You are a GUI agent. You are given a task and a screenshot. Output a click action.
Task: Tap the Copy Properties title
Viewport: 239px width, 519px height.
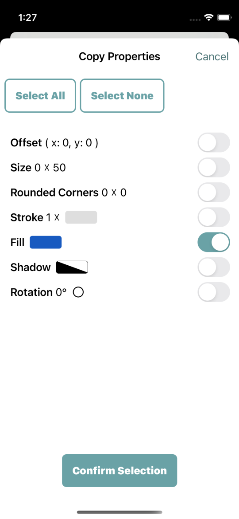click(x=119, y=57)
